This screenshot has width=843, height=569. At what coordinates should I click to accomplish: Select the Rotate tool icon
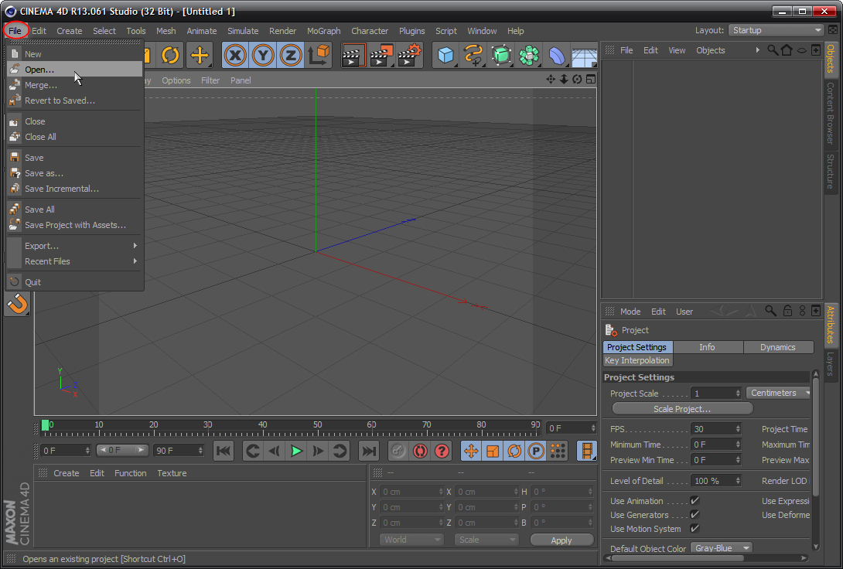click(170, 56)
